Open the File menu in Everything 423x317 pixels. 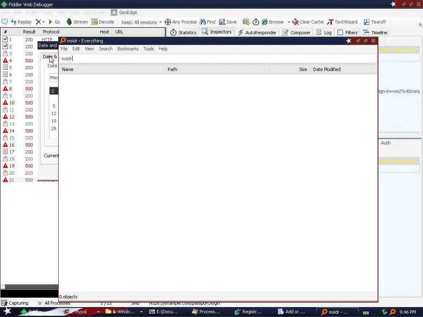click(x=64, y=49)
